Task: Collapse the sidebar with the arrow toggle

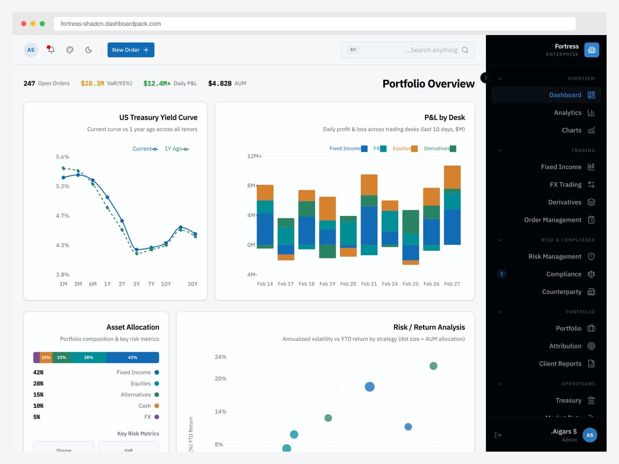Action: [485, 77]
